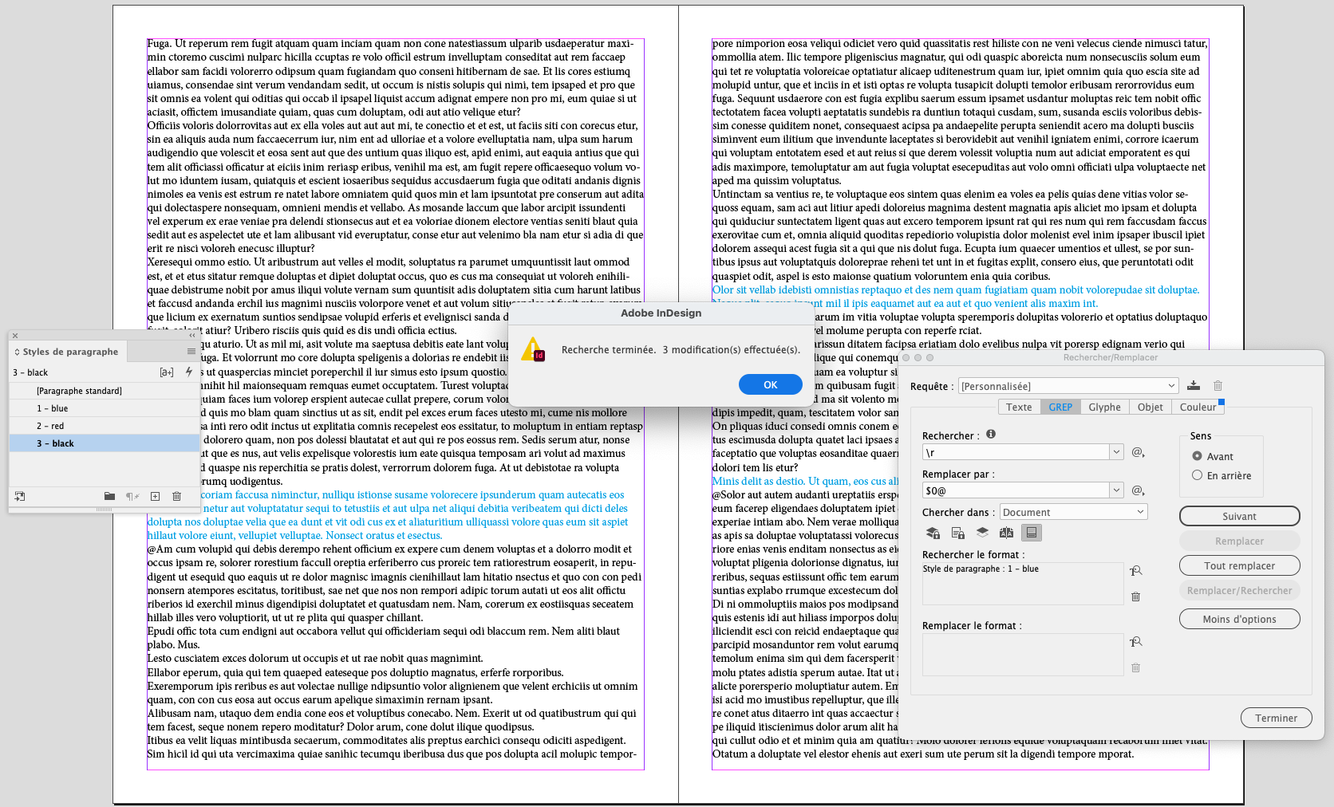The image size is (1334, 807).
Task: Select the '2 - red' paragraph style
Action: point(104,425)
